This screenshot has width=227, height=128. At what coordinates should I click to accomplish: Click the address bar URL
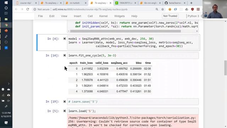click(90, 9)
